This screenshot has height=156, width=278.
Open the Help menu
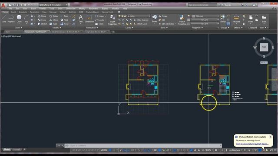coord(125,9)
